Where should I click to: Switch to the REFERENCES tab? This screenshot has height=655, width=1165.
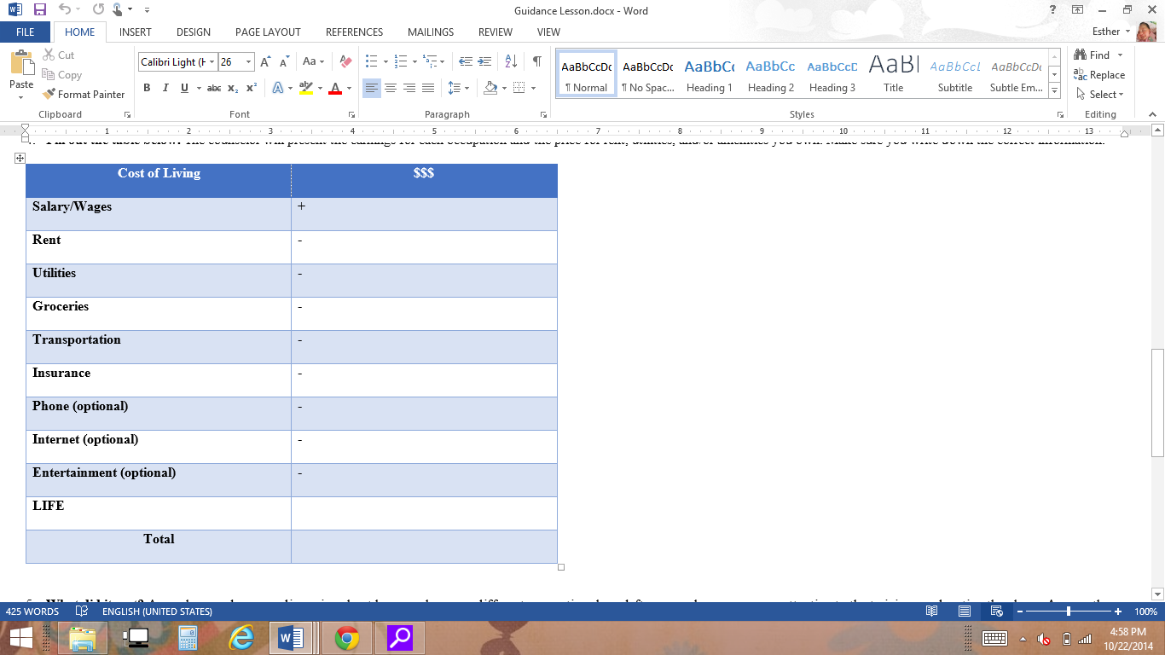click(354, 32)
